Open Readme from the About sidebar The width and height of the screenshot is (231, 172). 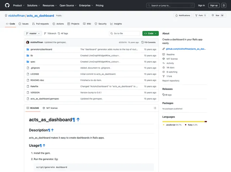pyautogui.click(x=171, y=54)
